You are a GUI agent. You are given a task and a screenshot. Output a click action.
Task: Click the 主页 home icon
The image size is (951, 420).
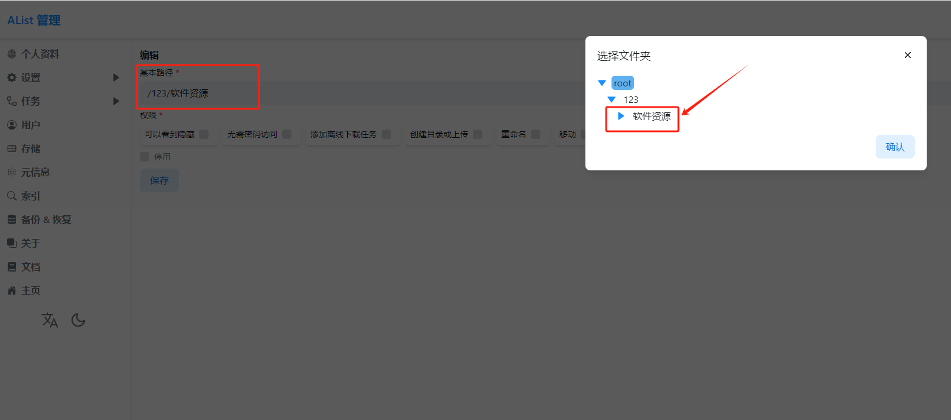click(x=12, y=290)
